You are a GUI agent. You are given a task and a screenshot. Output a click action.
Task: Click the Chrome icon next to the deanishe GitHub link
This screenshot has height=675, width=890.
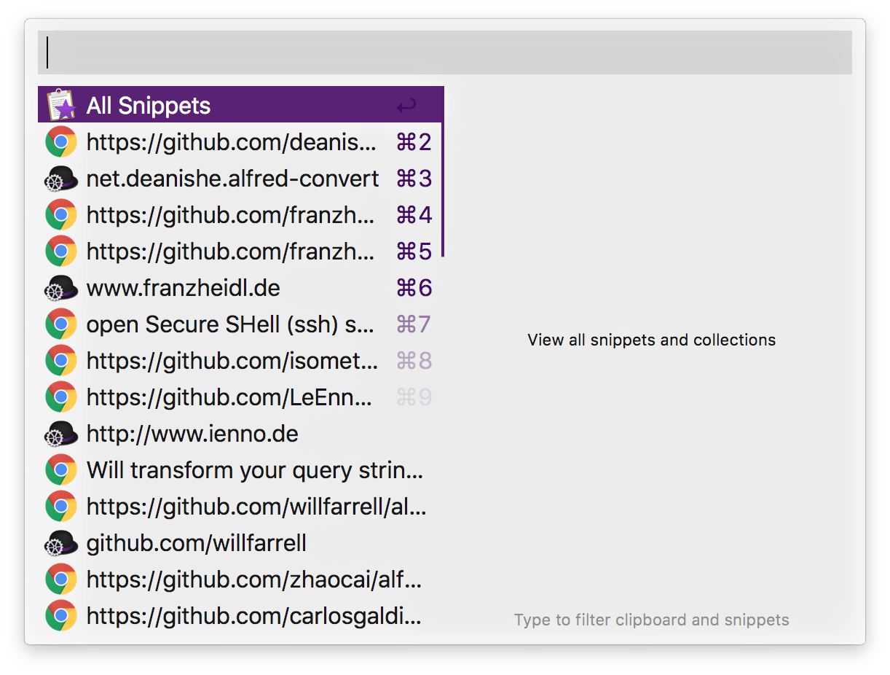pos(61,141)
